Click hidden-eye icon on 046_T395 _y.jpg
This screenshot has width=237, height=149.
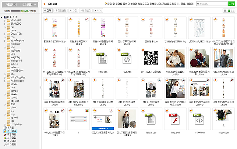click(x=63, y=80)
